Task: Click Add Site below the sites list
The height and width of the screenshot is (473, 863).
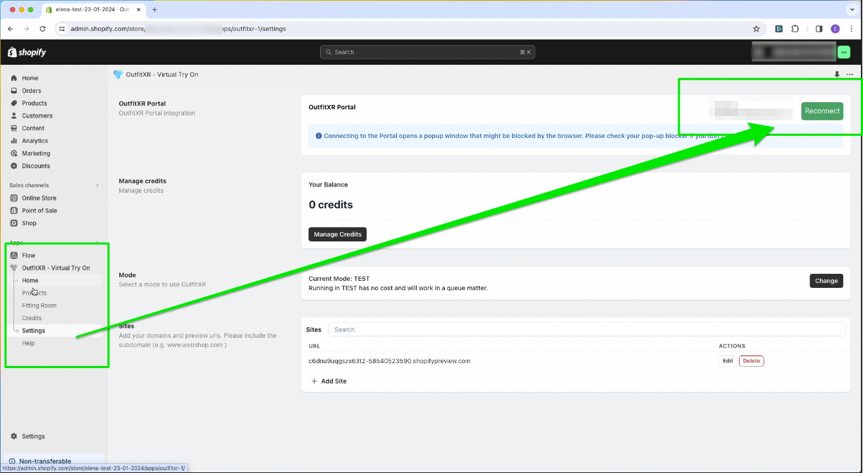Action: [x=329, y=381]
